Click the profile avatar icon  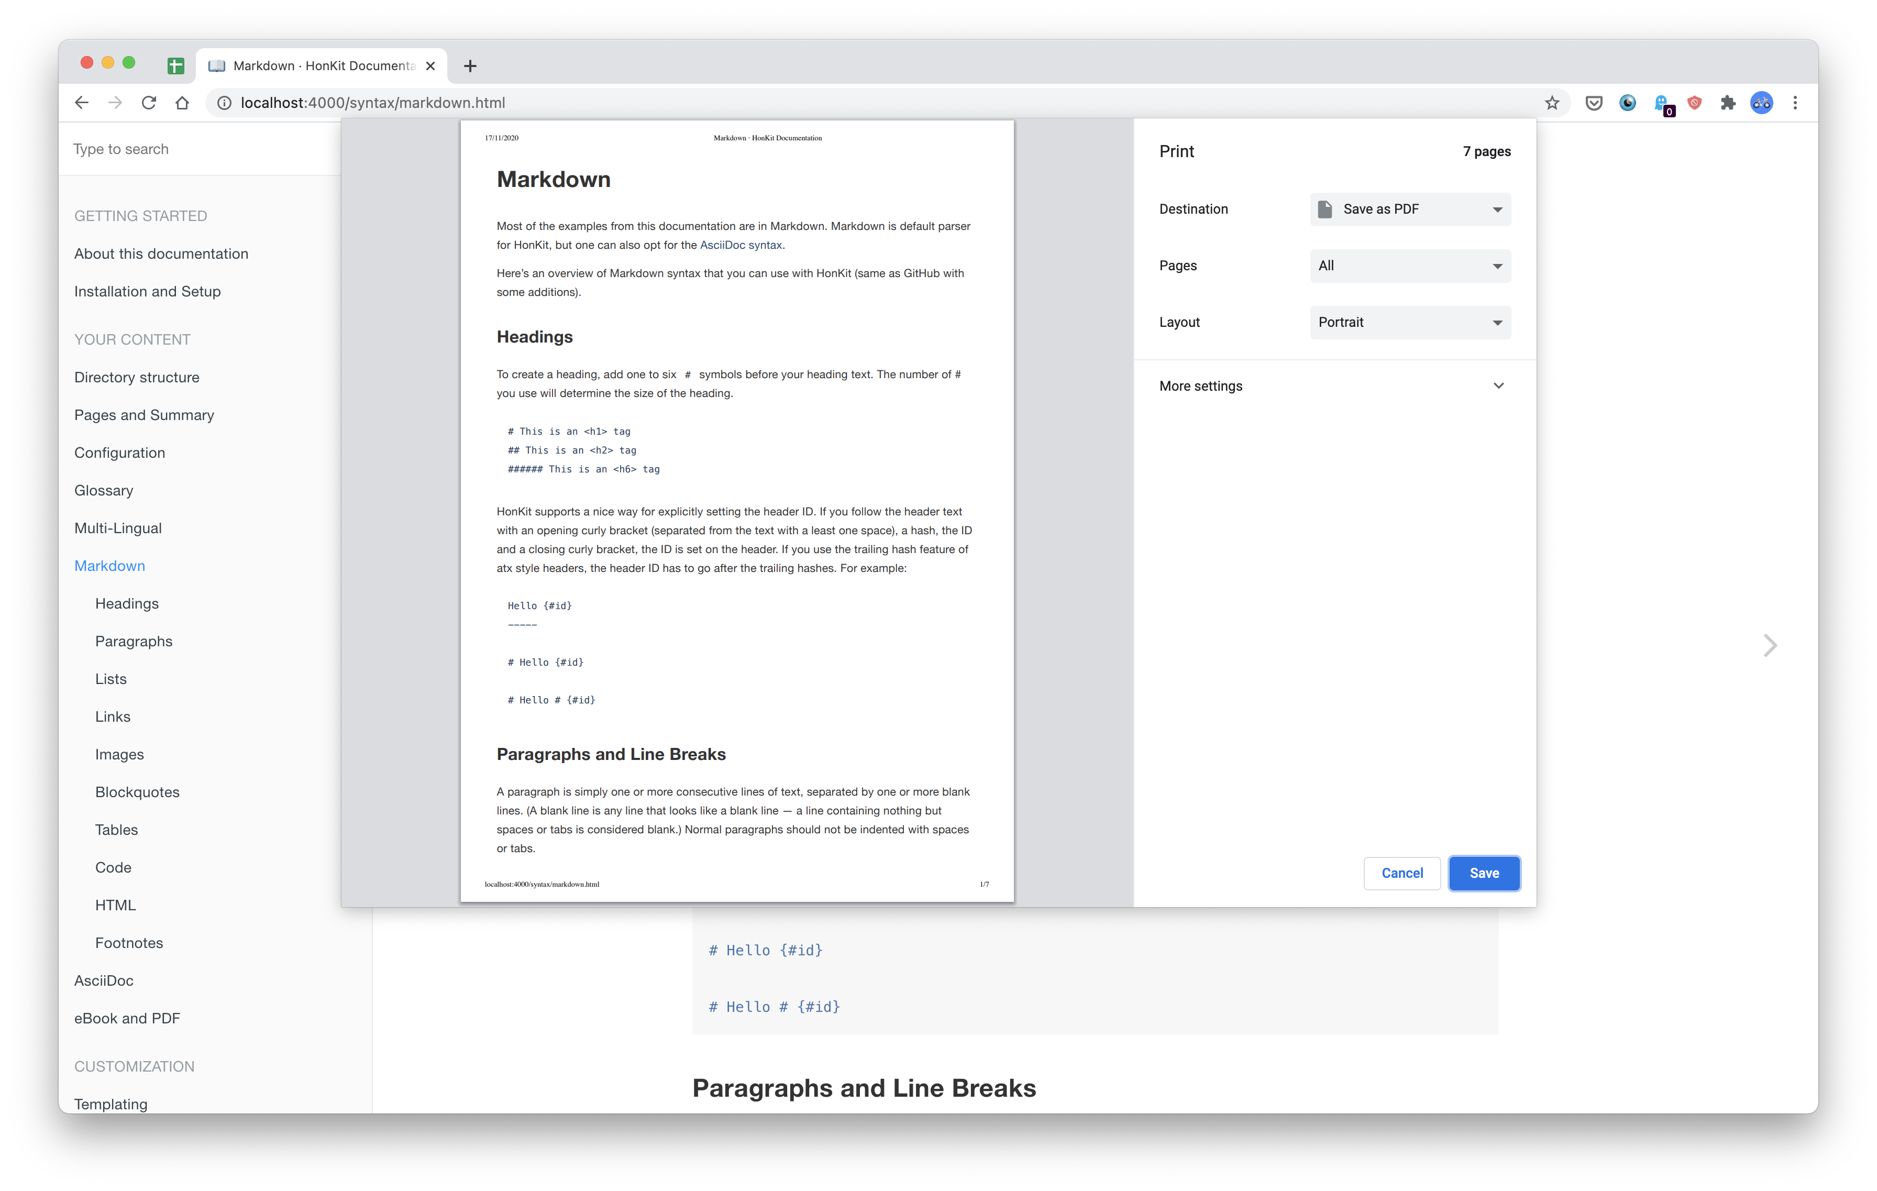[x=1762, y=103]
